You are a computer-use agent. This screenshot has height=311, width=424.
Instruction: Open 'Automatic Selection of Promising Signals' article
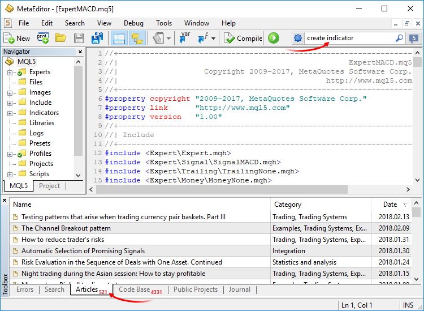coord(83,251)
